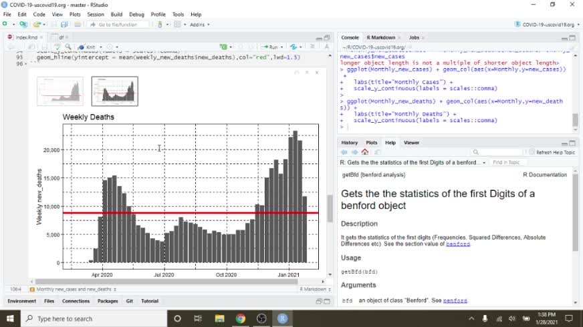Image resolution: width=583 pixels, height=327 pixels.
Task: Open Google Chrome from taskbar
Action: (241, 318)
